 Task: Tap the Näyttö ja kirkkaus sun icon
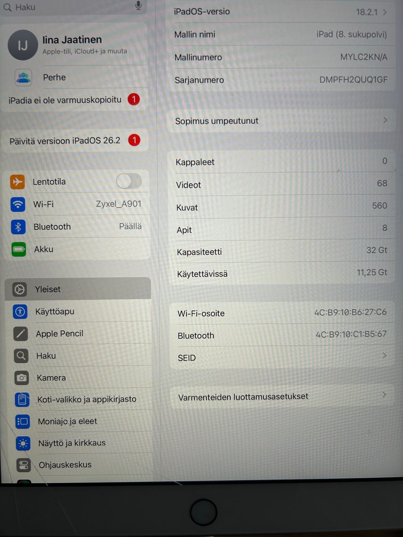click(x=23, y=443)
